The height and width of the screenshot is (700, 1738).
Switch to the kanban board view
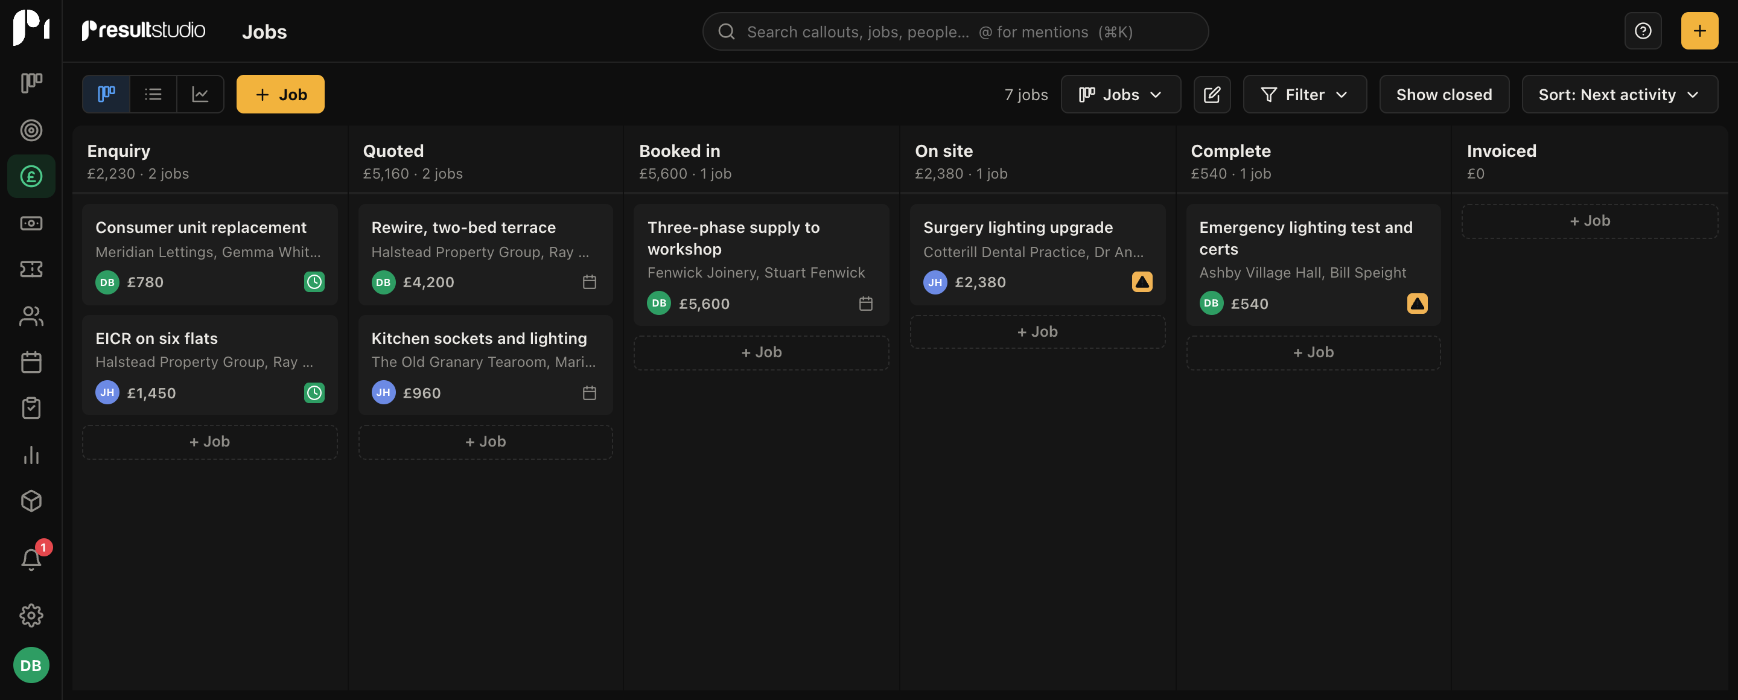click(x=106, y=94)
